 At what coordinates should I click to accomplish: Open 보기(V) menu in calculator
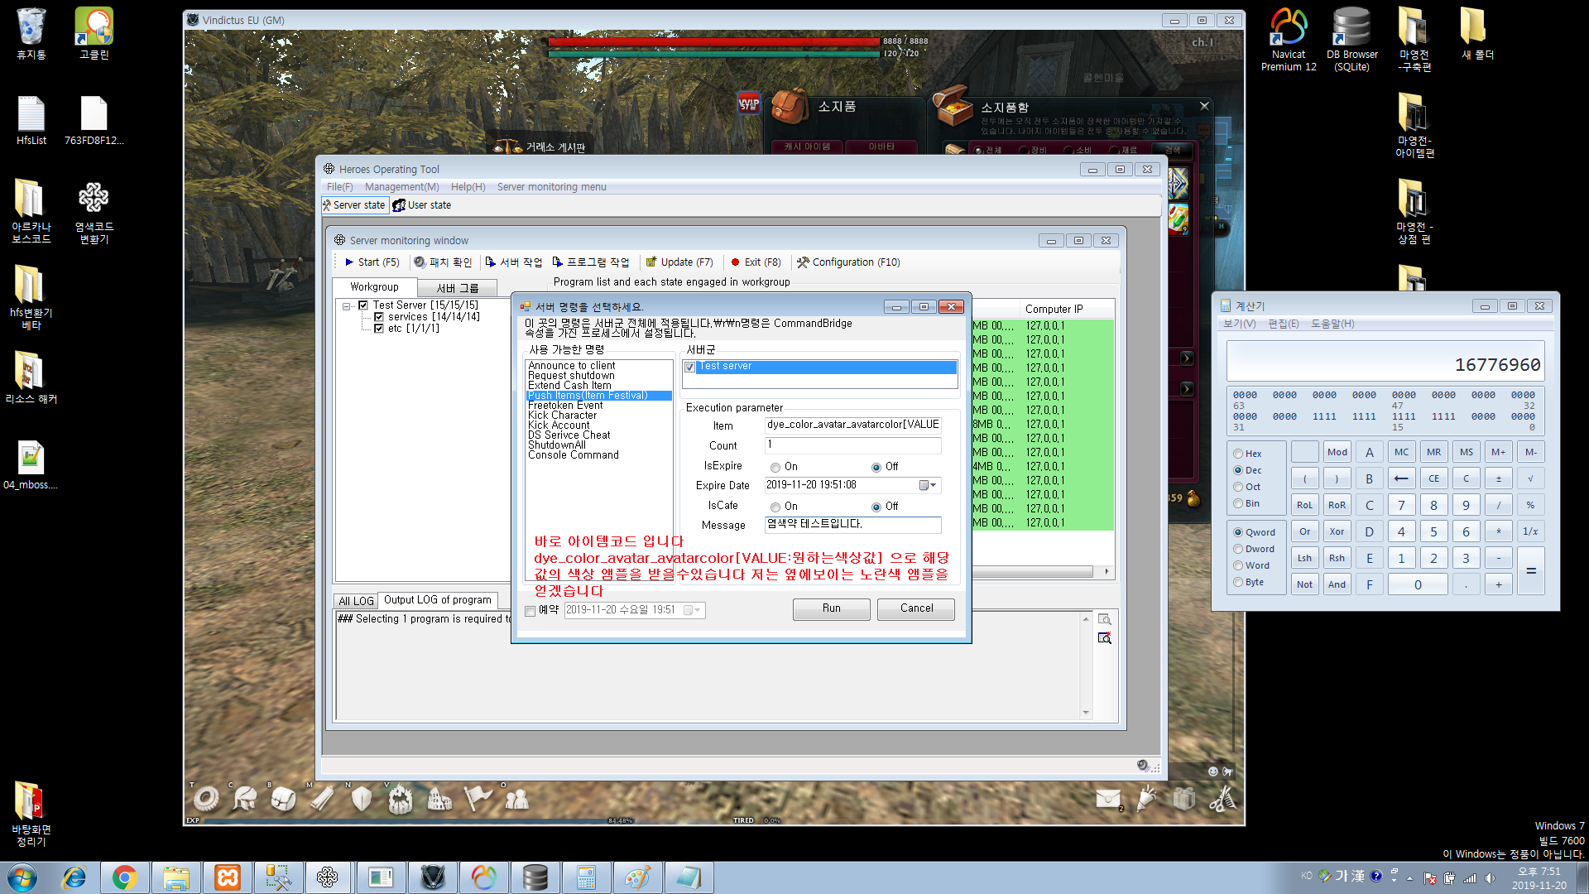pyautogui.click(x=1239, y=324)
